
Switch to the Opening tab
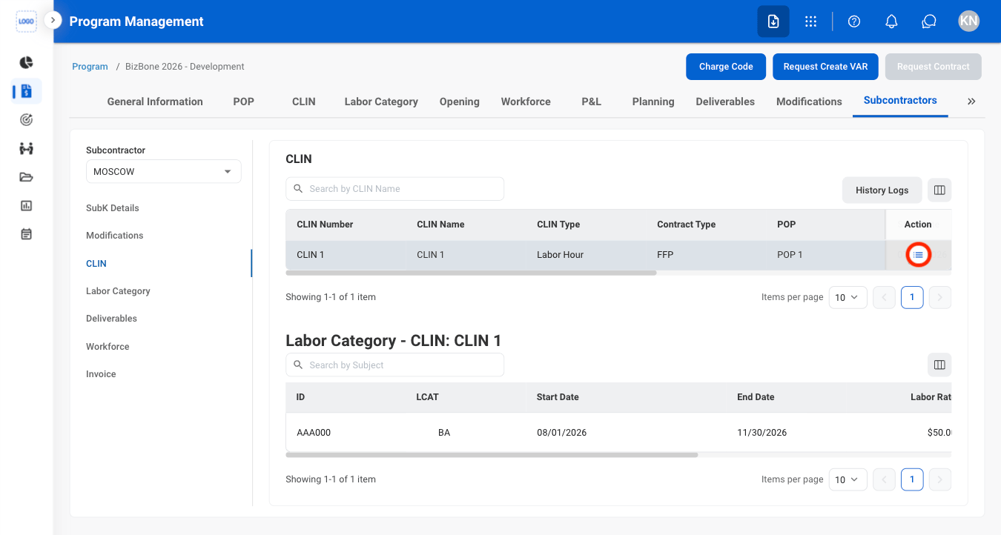460,102
